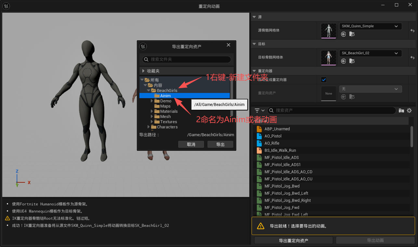The height and width of the screenshot is (247, 418).
Task: Click 导出 button in dialog
Action: pyautogui.click(x=220, y=144)
